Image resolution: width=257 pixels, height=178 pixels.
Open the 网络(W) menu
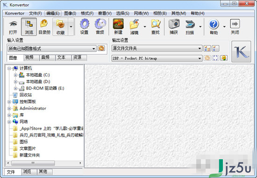pos(141,13)
